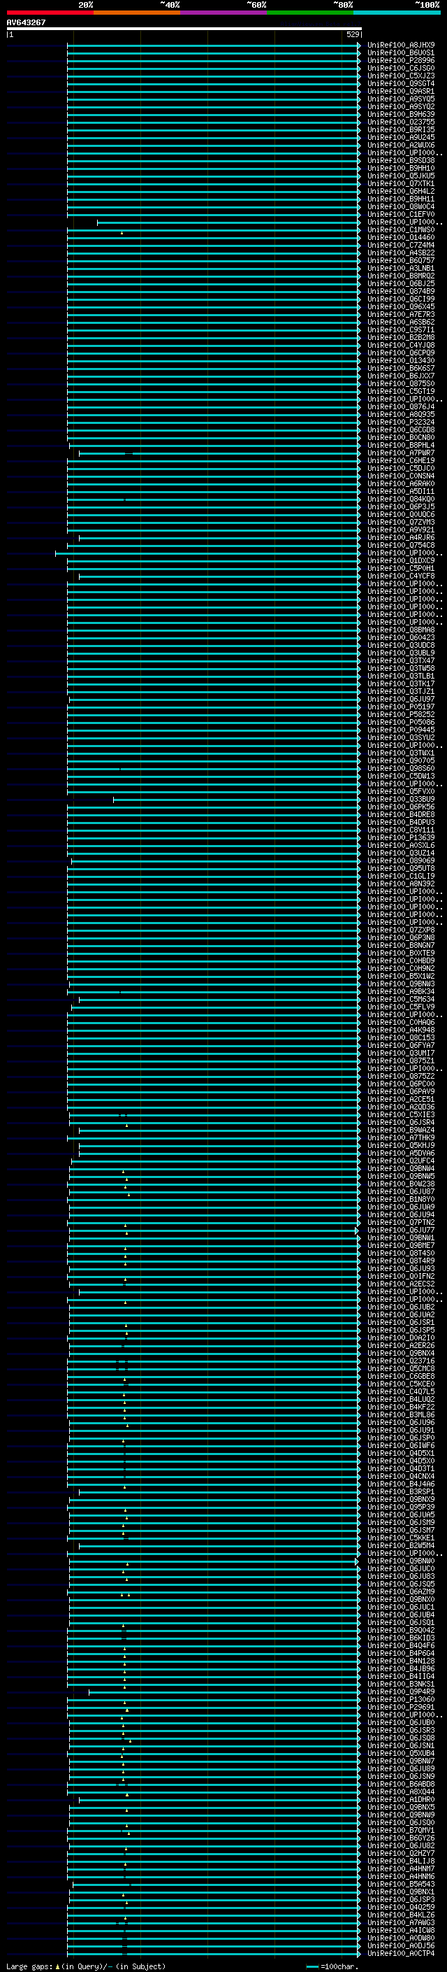Select the UniRef100_C1MWS0 label
Viewport: 447px width, 1972px height.
[400, 229]
